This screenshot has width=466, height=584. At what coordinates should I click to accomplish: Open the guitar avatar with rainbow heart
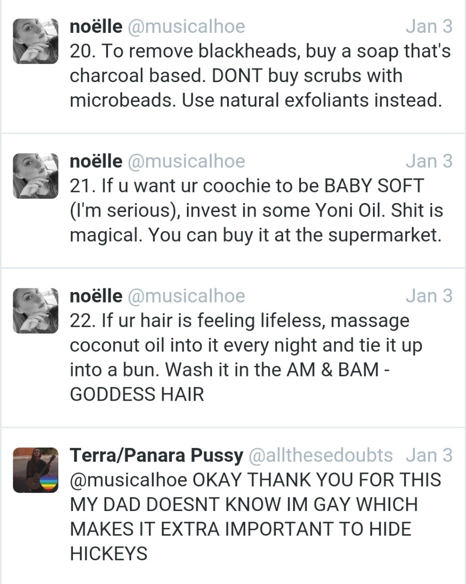click(x=36, y=470)
